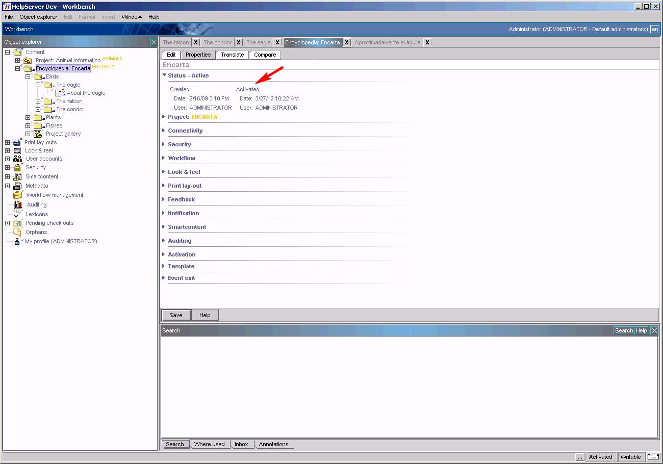Click The eagle folder icon

click(x=48, y=85)
